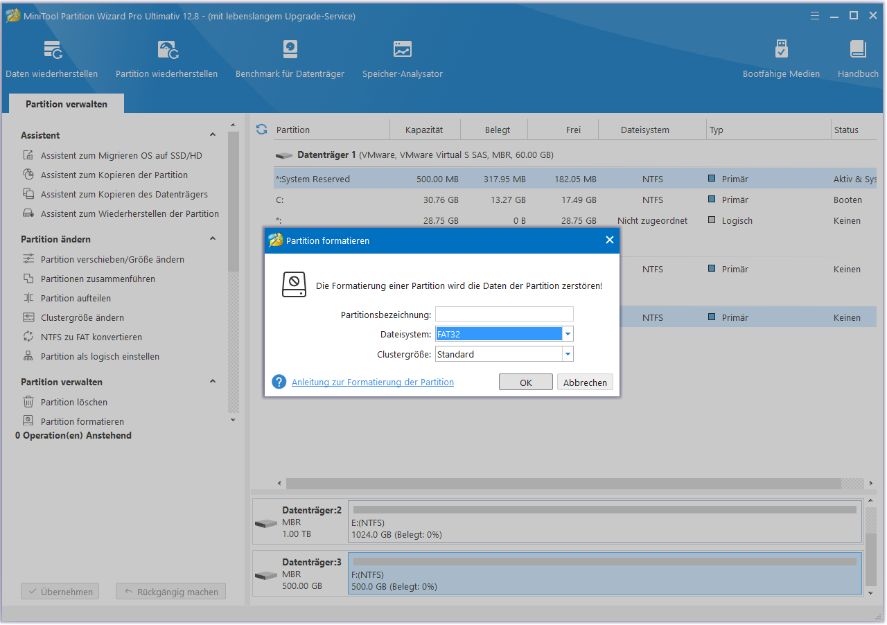Close the Partition formatieren dialog
The width and height of the screenshot is (887, 625).
click(610, 240)
